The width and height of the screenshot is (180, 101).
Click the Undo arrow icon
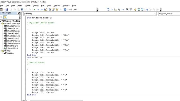(x=26, y=10)
